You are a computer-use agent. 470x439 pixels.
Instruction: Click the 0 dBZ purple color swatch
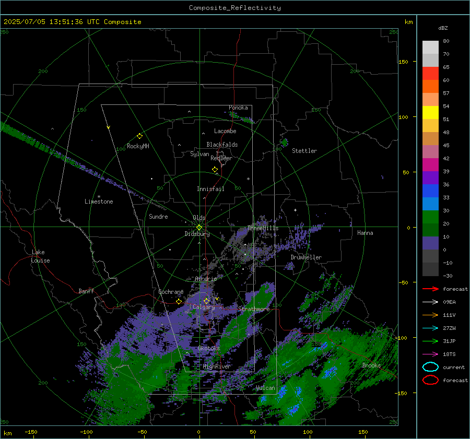point(430,243)
